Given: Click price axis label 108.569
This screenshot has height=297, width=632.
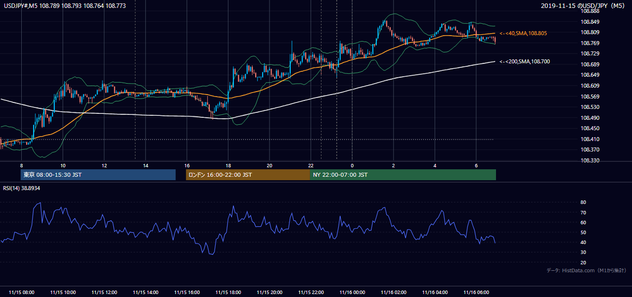Looking at the screenshot, I should pos(590,97).
